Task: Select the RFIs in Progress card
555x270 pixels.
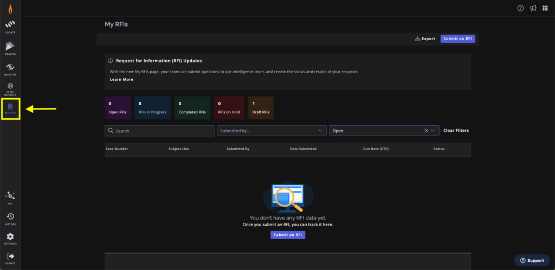Action: [x=152, y=107]
